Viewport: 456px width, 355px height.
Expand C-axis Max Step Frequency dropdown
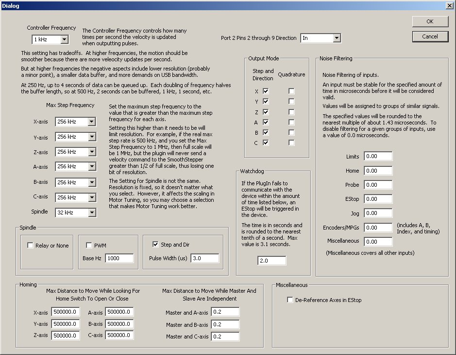click(x=92, y=197)
